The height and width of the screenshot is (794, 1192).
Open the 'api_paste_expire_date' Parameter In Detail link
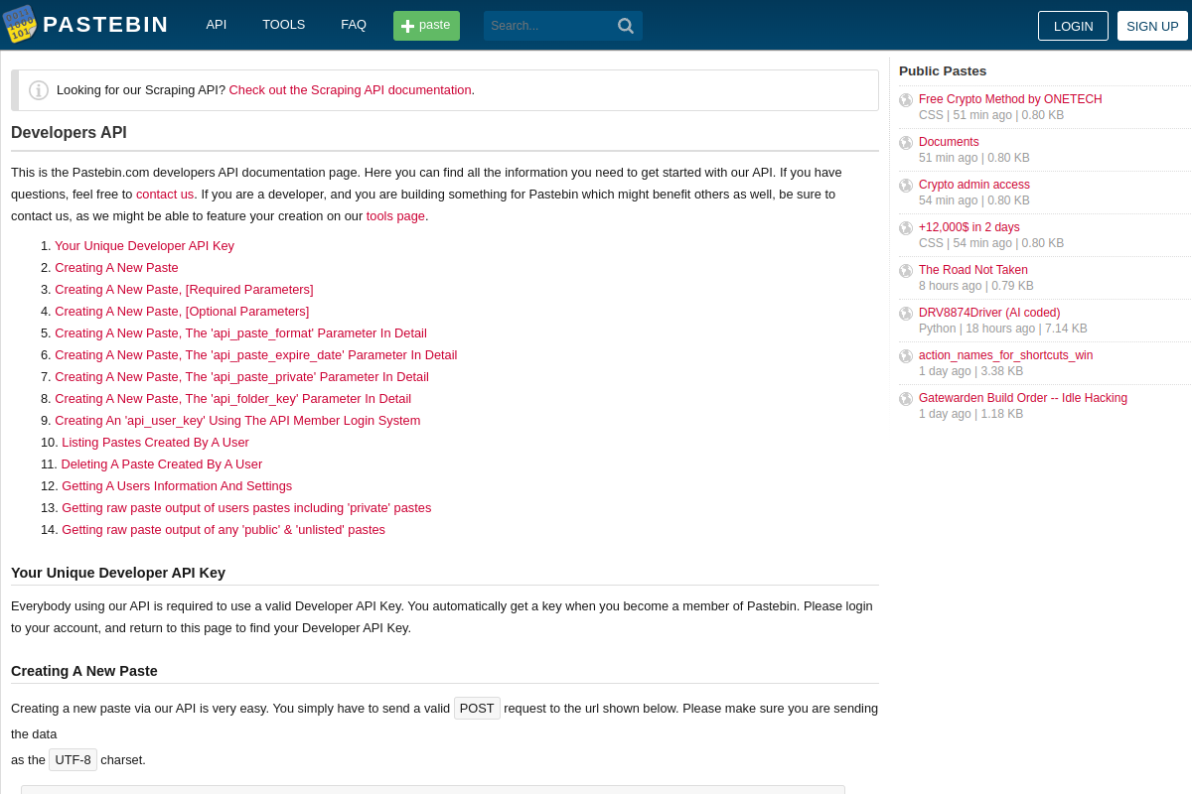pos(256,355)
